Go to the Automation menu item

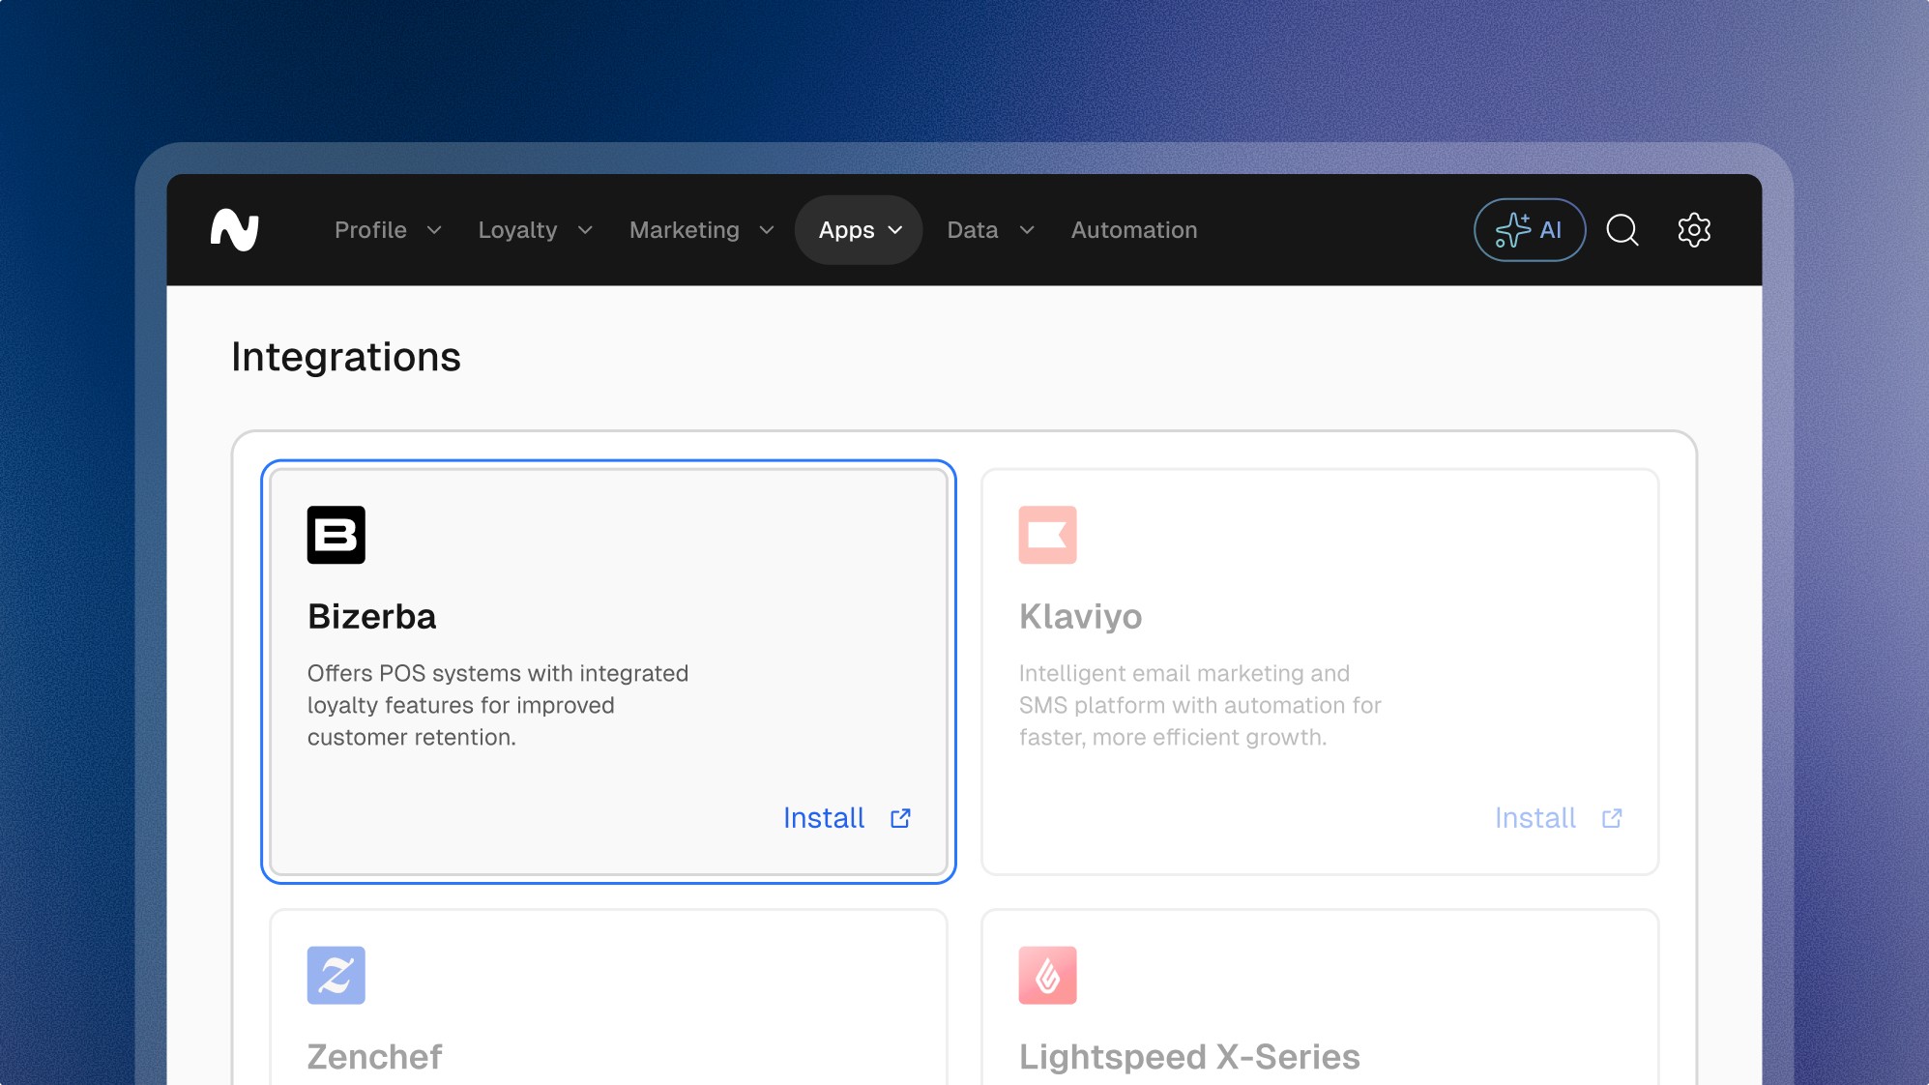pos(1133,230)
